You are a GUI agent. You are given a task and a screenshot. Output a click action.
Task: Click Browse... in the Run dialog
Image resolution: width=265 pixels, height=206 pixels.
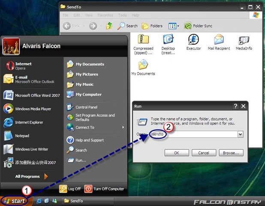(x=231, y=153)
